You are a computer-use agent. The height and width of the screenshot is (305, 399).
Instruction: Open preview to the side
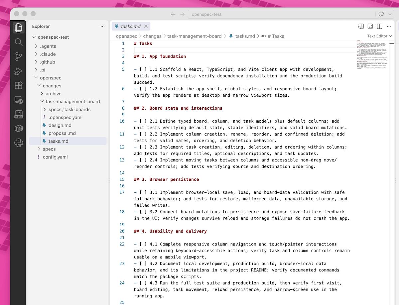coord(361,26)
